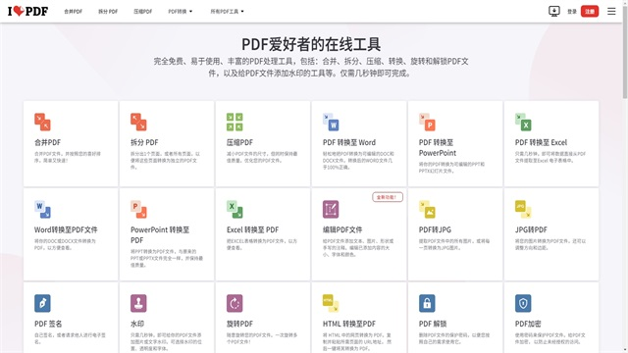The width and height of the screenshot is (628, 353).
Task: Open the 水印 watermark stamp icon
Action: [138, 303]
